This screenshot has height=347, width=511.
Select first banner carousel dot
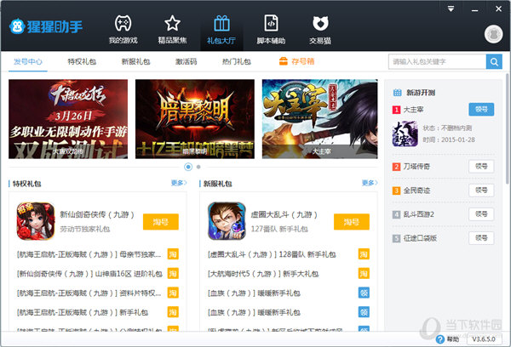188,167
